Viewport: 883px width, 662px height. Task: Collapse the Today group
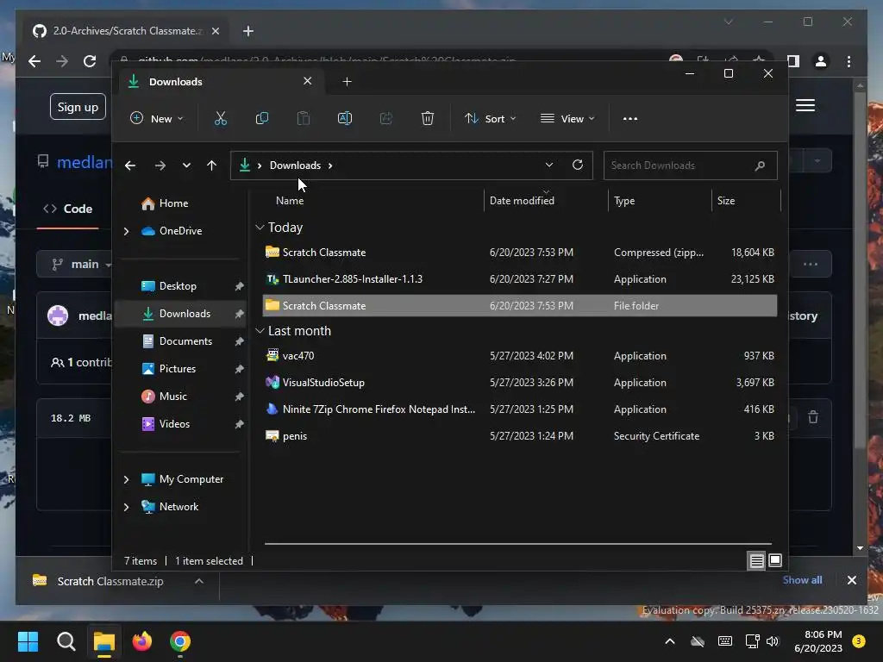point(260,228)
